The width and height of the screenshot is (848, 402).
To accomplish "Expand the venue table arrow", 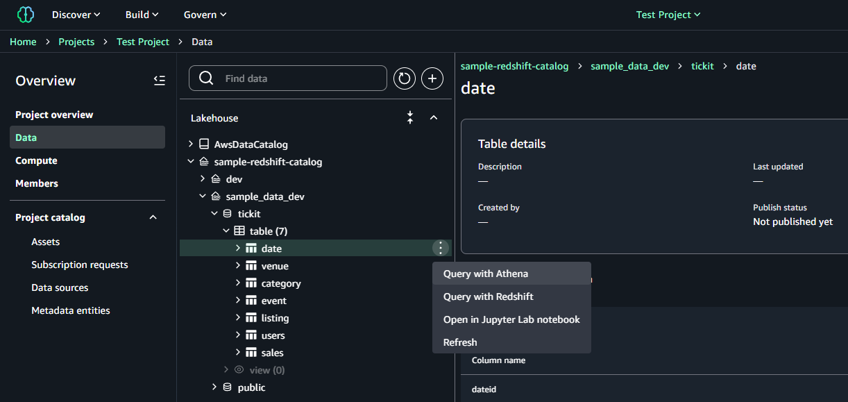I will [238, 266].
